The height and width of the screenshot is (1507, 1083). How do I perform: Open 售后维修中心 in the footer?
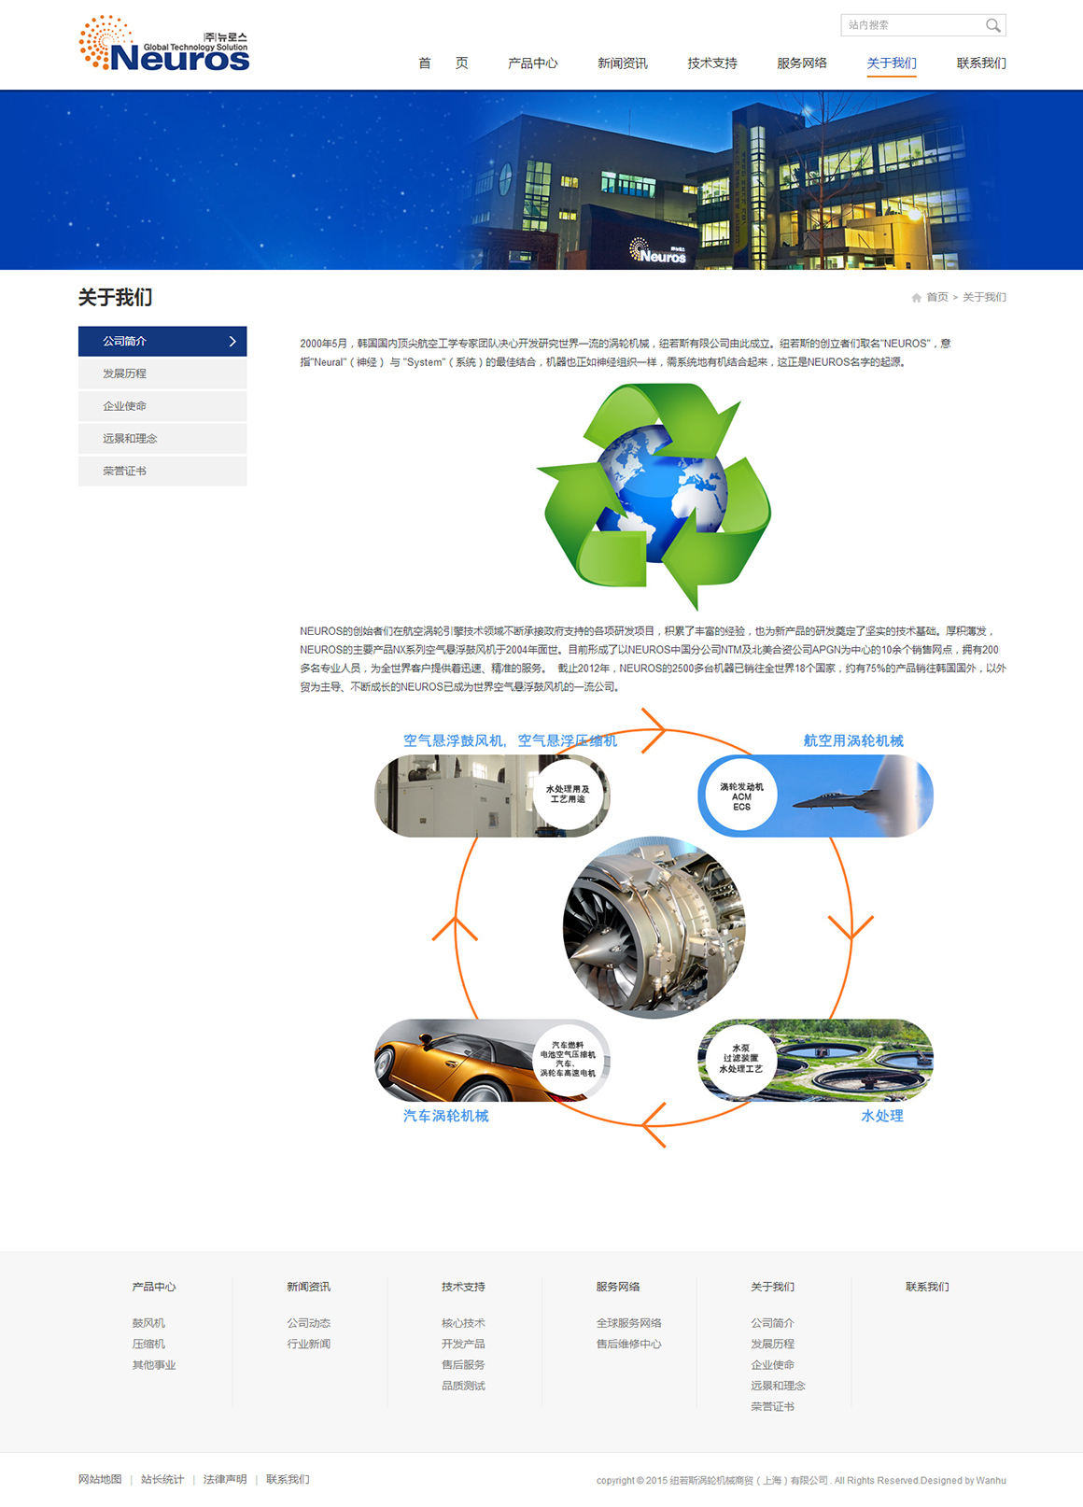tap(629, 1344)
